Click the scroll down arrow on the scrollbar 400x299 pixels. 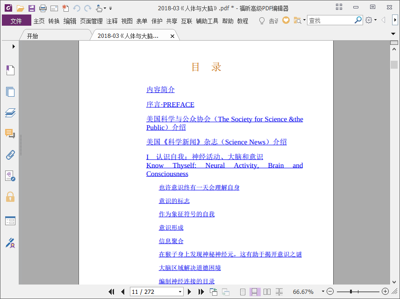pyautogui.click(x=394, y=282)
